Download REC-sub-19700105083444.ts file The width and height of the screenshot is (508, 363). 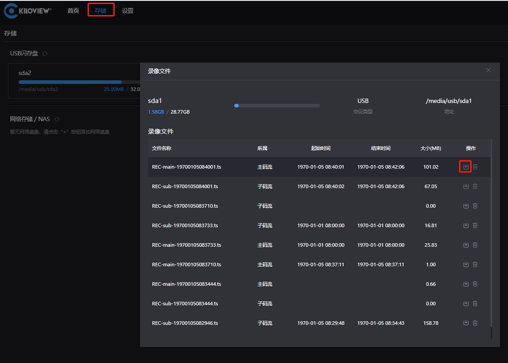click(466, 304)
